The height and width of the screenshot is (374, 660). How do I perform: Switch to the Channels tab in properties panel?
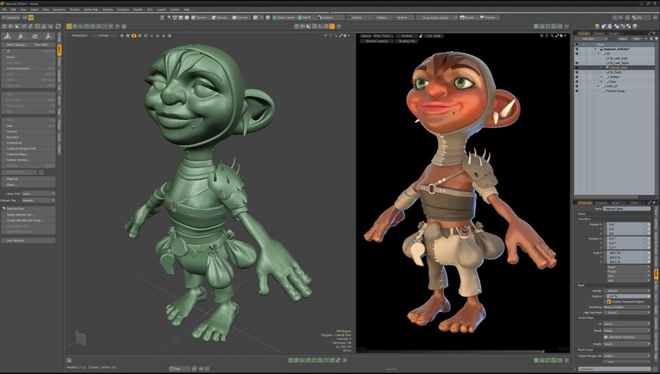coord(601,203)
